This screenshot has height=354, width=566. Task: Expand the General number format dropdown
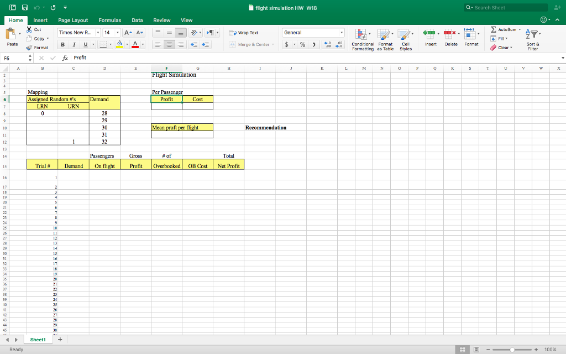tap(342, 33)
